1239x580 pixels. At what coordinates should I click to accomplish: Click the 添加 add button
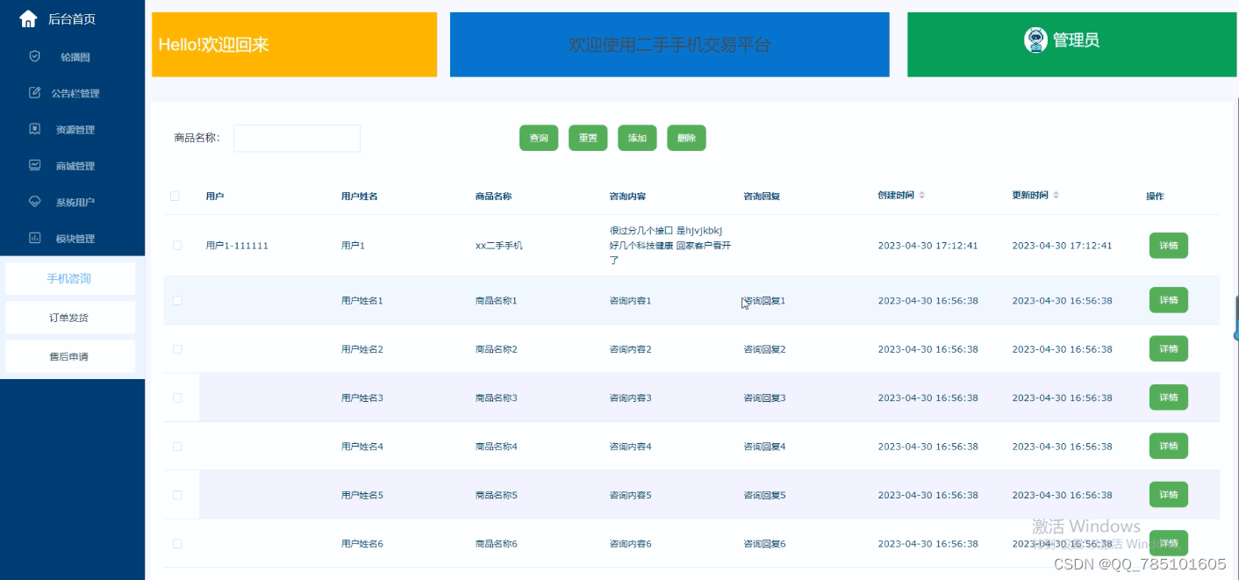(637, 138)
